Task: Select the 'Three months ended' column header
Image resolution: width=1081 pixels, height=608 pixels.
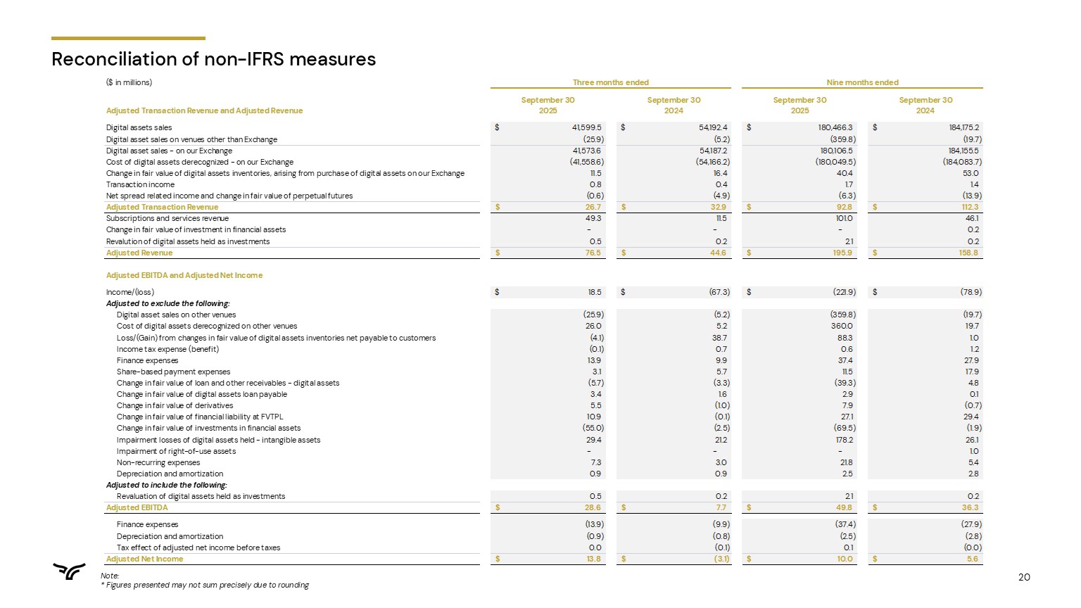Action: (x=610, y=82)
